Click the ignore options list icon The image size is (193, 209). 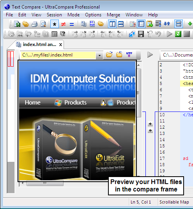pyautogui.click(x=133, y=24)
